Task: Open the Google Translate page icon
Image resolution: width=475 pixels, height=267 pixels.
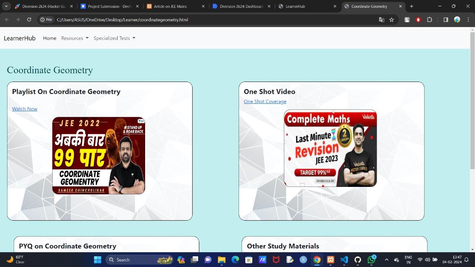Action: coord(381,20)
